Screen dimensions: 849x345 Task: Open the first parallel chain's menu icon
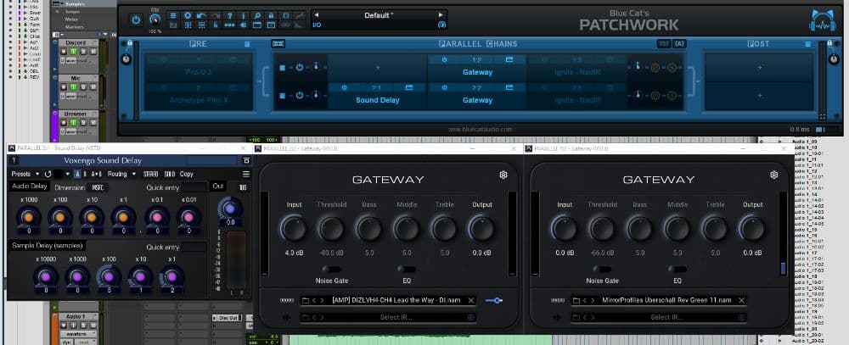(x=282, y=68)
